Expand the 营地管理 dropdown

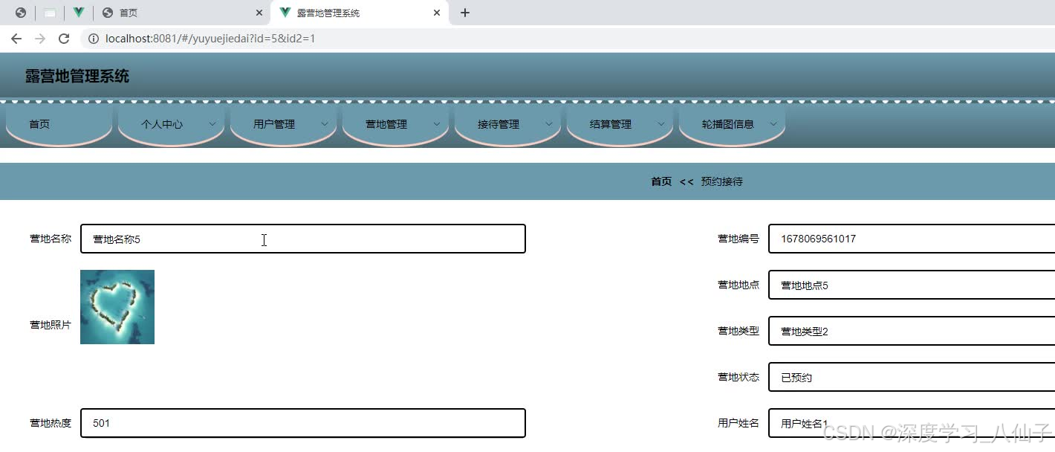395,124
